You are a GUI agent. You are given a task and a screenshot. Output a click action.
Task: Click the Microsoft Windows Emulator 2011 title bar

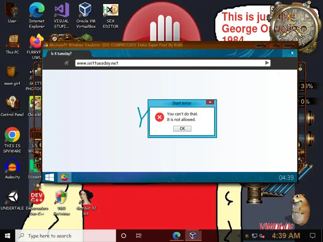(170, 45)
